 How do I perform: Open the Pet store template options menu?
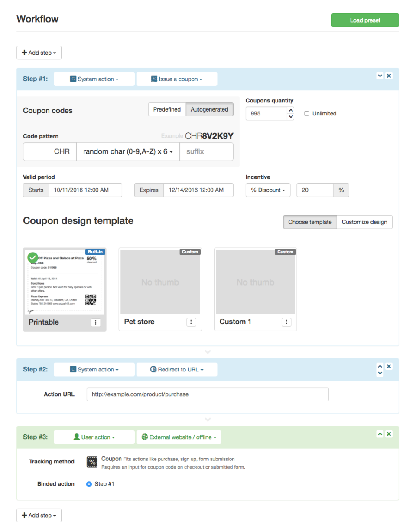(x=192, y=322)
